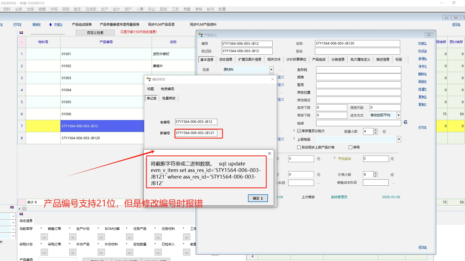This screenshot has width=465, height=261.
Task: Increase the 数量小数 spinner value
Action: point(376,130)
